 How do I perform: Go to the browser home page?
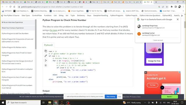[x=14, y=7]
